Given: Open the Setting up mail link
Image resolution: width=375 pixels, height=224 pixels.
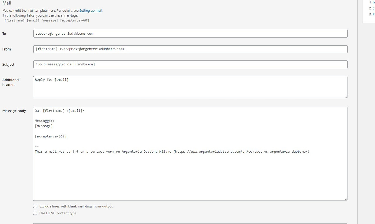Looking at the screenshot, I should coord(91,11).
